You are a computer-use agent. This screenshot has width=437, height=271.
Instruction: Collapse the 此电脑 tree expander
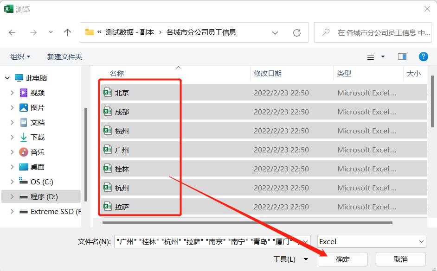[x=6, y=77]
